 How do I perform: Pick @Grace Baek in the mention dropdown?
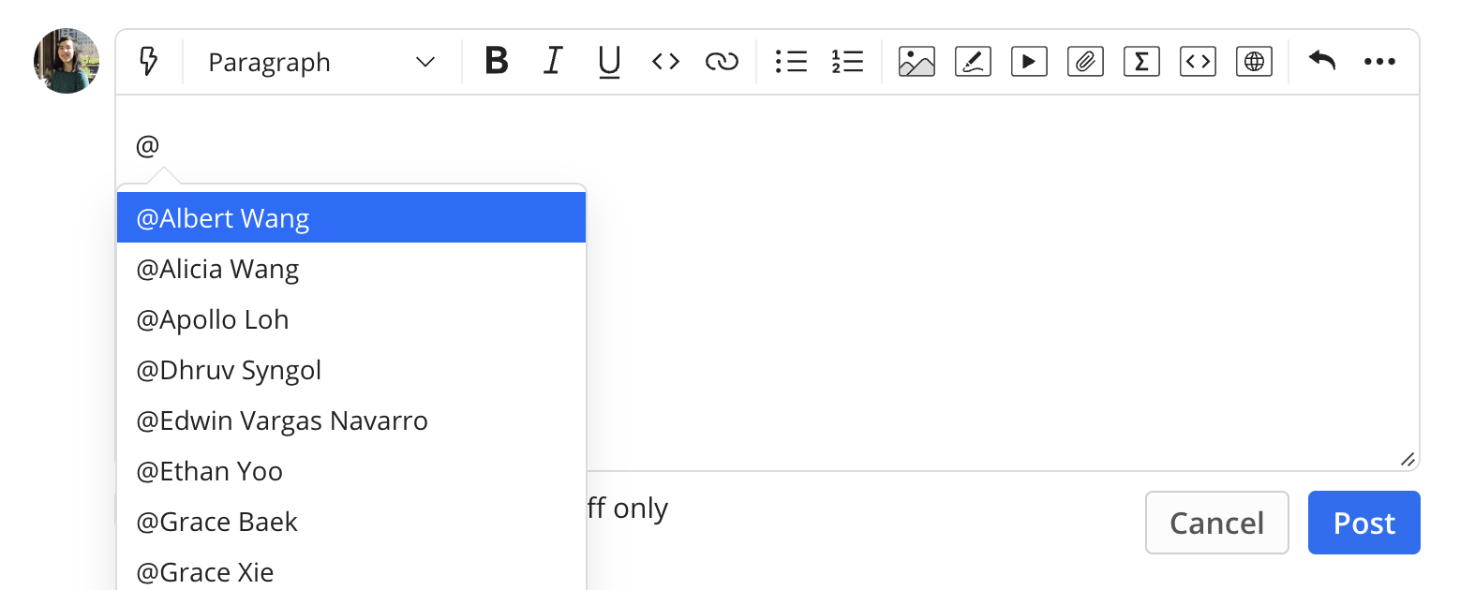(x=351, y=522)
